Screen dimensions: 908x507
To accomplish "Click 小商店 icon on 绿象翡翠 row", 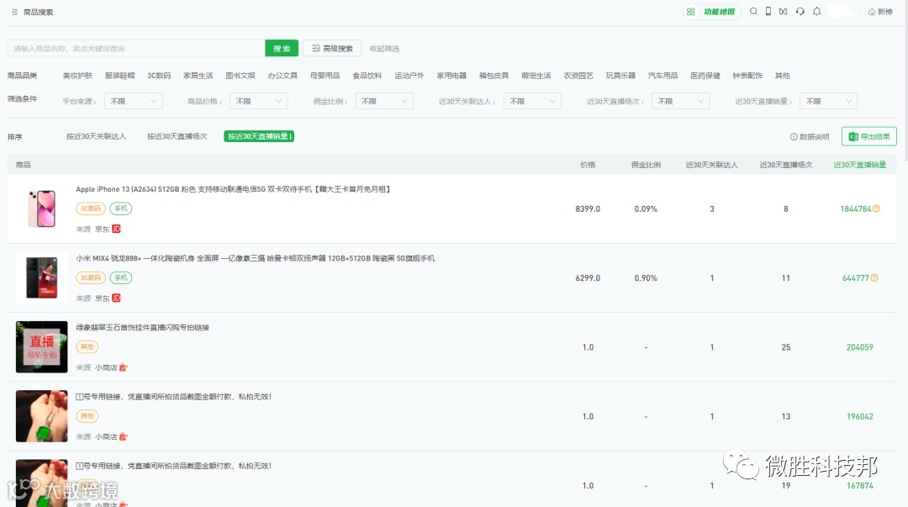I will (124, 367).
